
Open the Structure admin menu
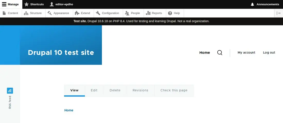[33, 13]
